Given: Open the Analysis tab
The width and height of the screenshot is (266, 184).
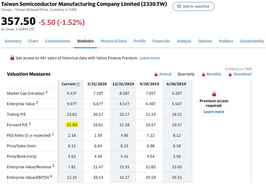Looking at the screenshot, I should [x=184, y=41].
